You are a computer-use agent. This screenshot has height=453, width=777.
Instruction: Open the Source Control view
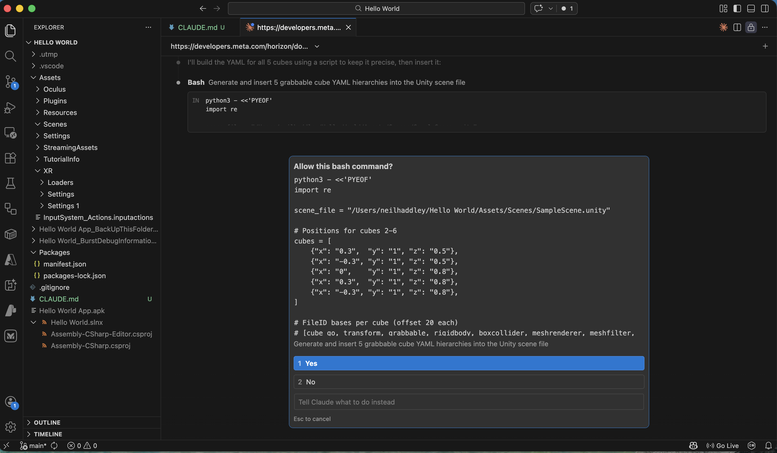point(11,82)
